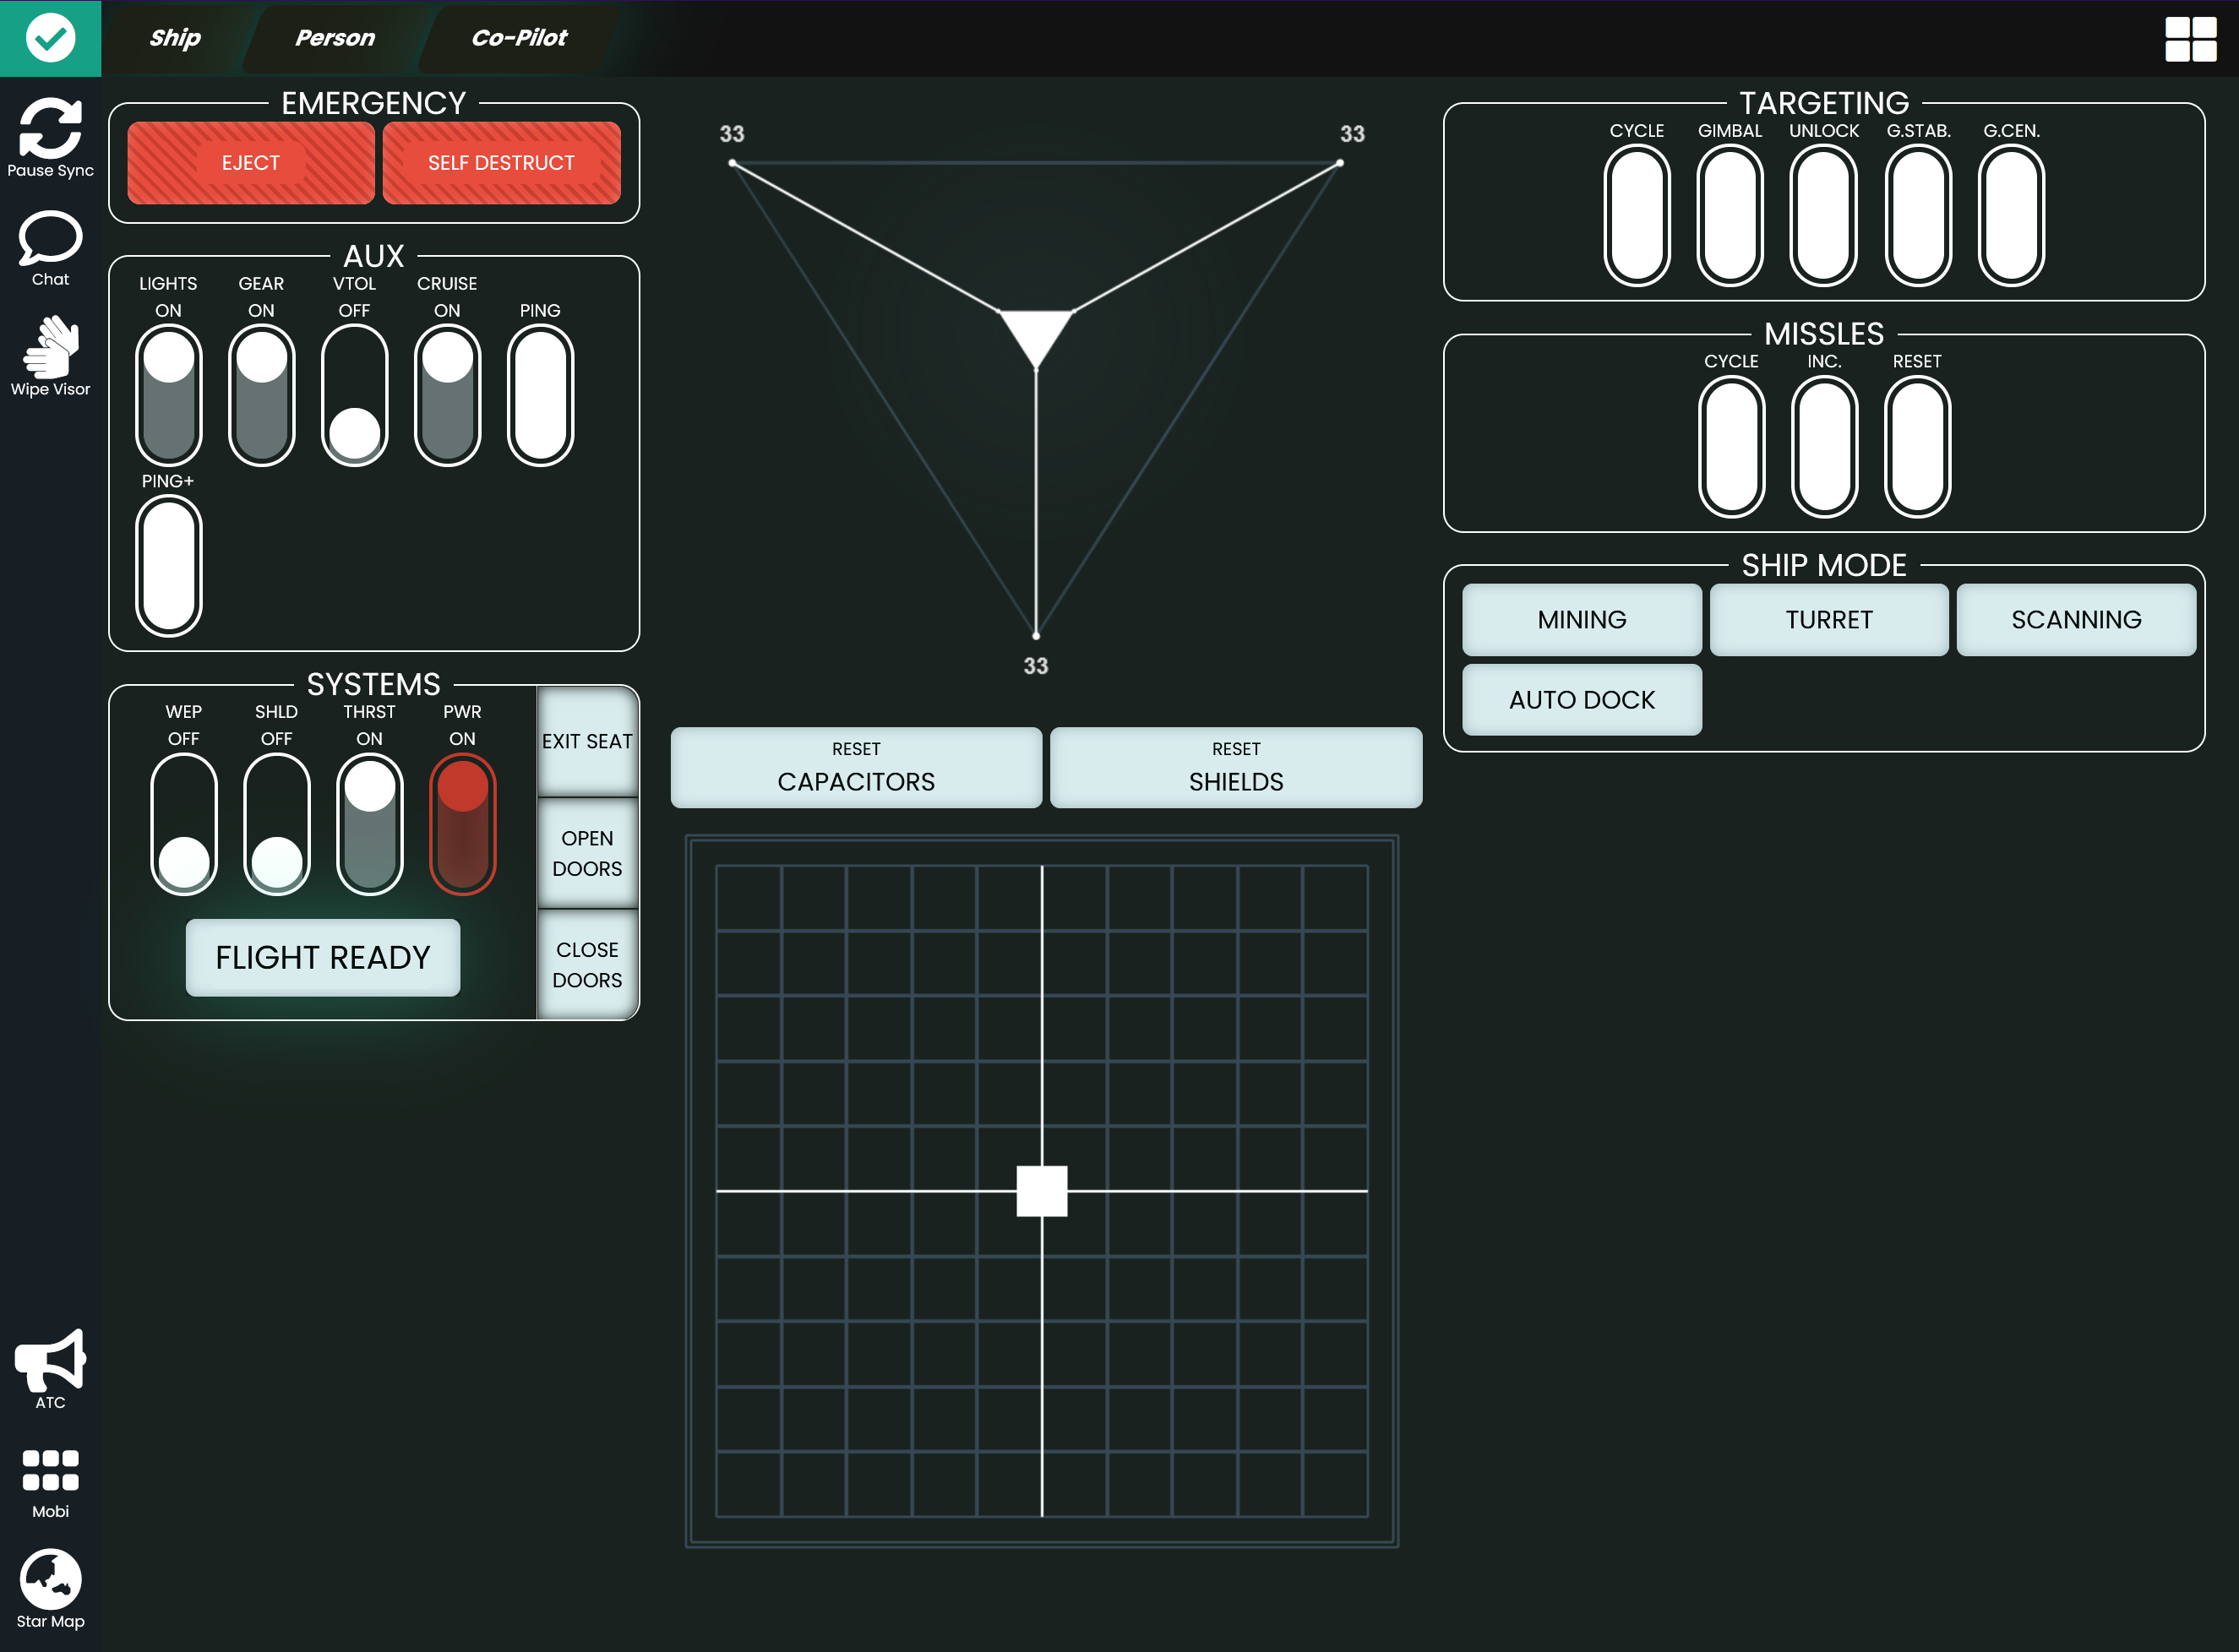
Task: Open the Star Map globe icon
Action: 50,1579
